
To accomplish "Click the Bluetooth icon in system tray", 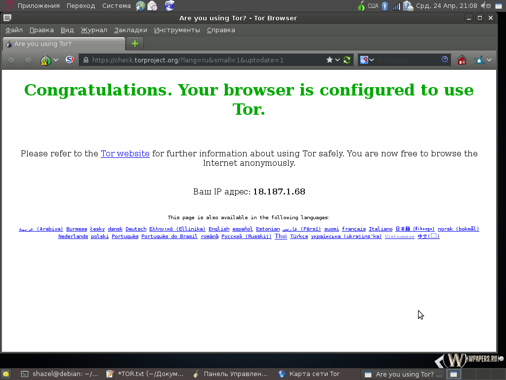I will click(385, 6).
